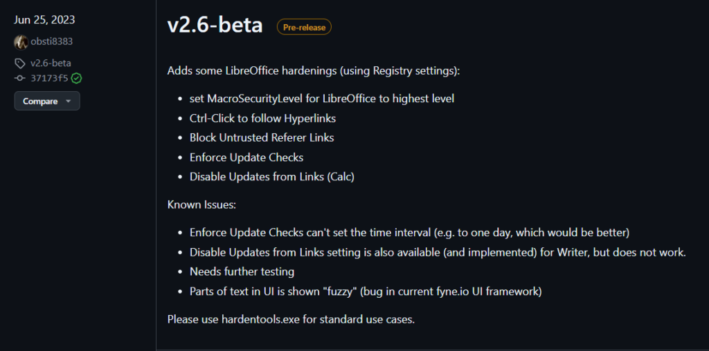709x351 pixels.
Task: Click the Pre-release badge
Action: click(x=304, y=27)
